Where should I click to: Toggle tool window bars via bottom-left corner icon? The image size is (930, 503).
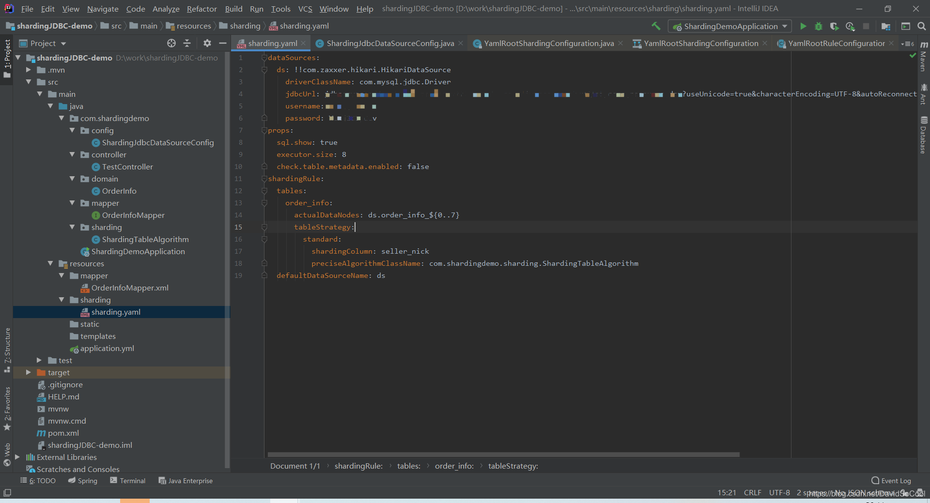[7, 493]
